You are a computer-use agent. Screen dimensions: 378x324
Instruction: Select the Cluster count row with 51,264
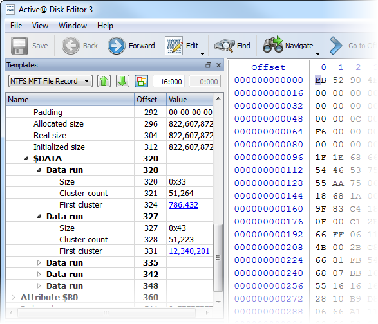tap(109, 194)
